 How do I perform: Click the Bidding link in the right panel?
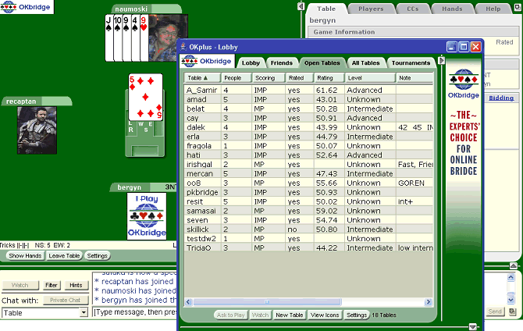[x=501, y=98]
